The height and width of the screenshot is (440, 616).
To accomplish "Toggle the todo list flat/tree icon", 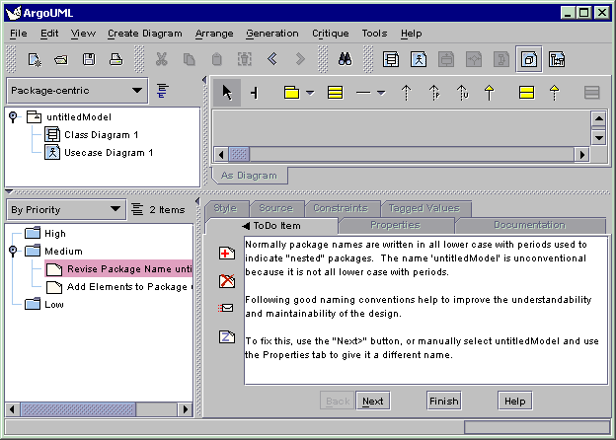I will coord(137,209).
